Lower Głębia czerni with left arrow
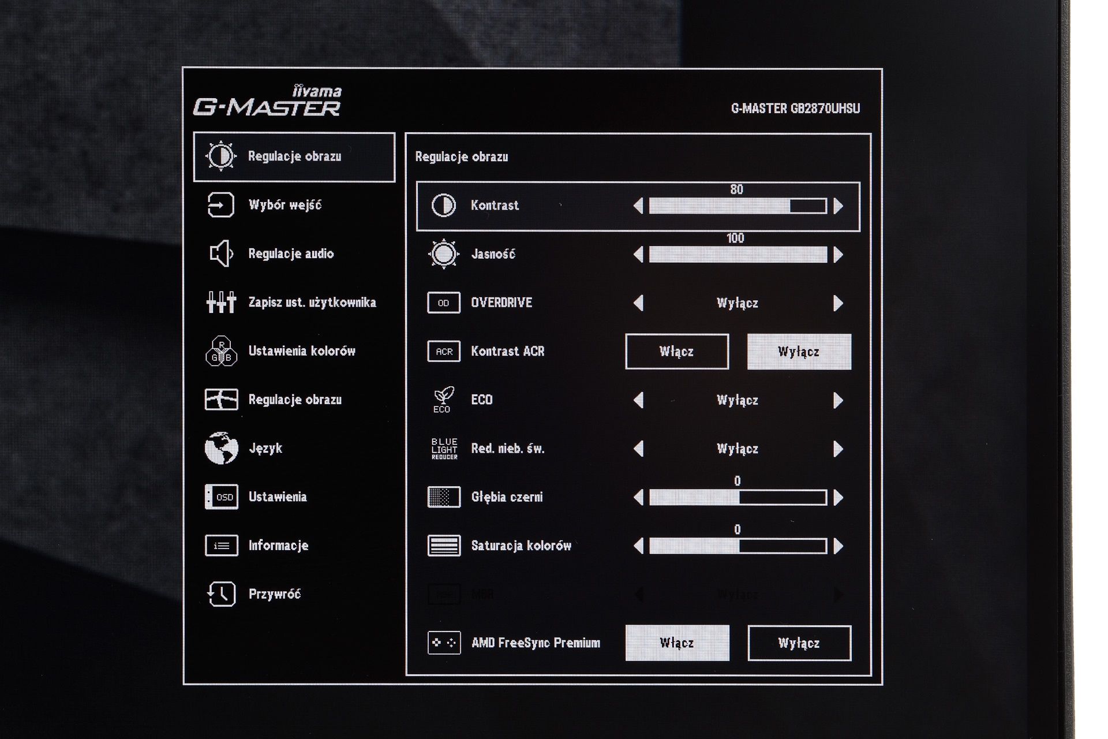This screenshot has height=739, width=1108. click(638, 497)
